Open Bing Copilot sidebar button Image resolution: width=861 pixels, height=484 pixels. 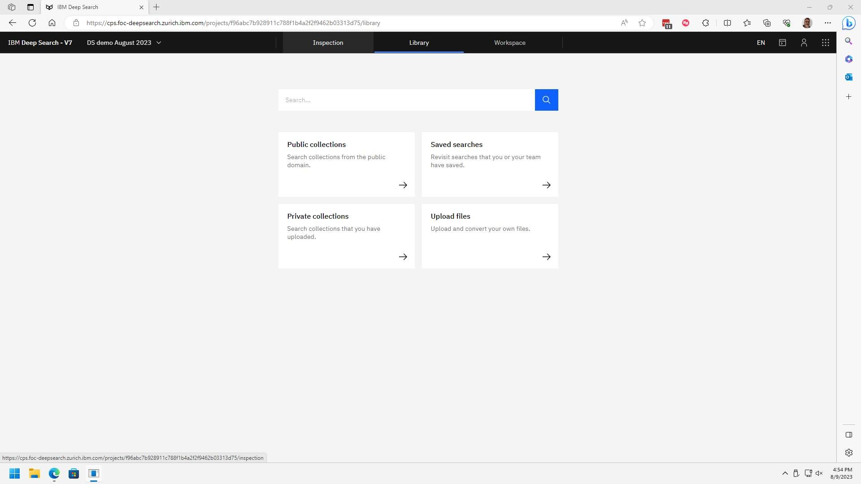tap(848, 23)
